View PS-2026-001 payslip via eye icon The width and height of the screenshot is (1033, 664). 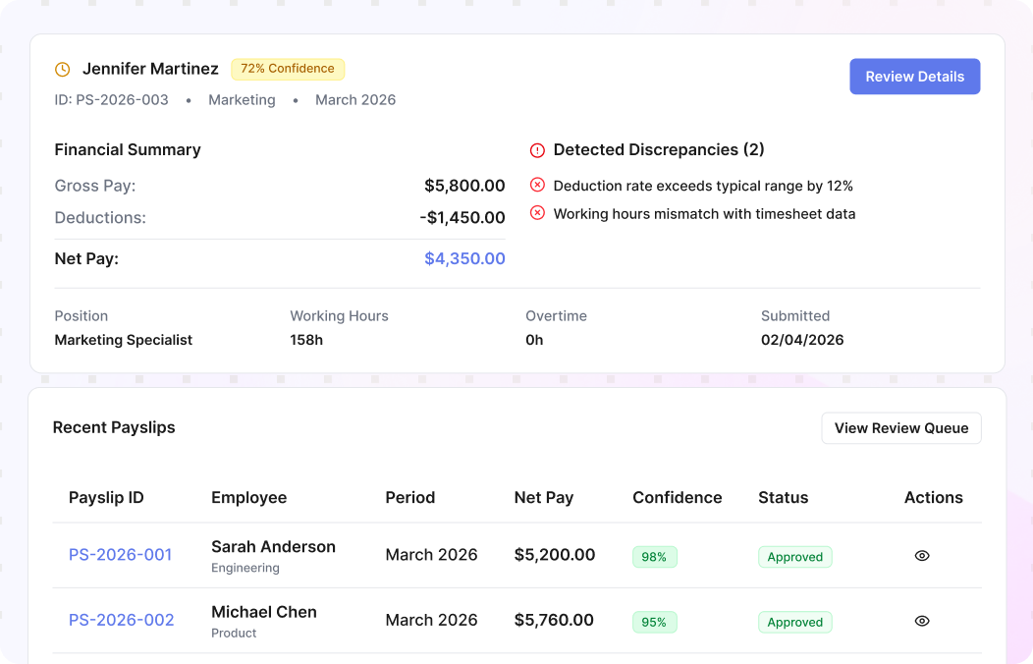(x=922, y=556)
